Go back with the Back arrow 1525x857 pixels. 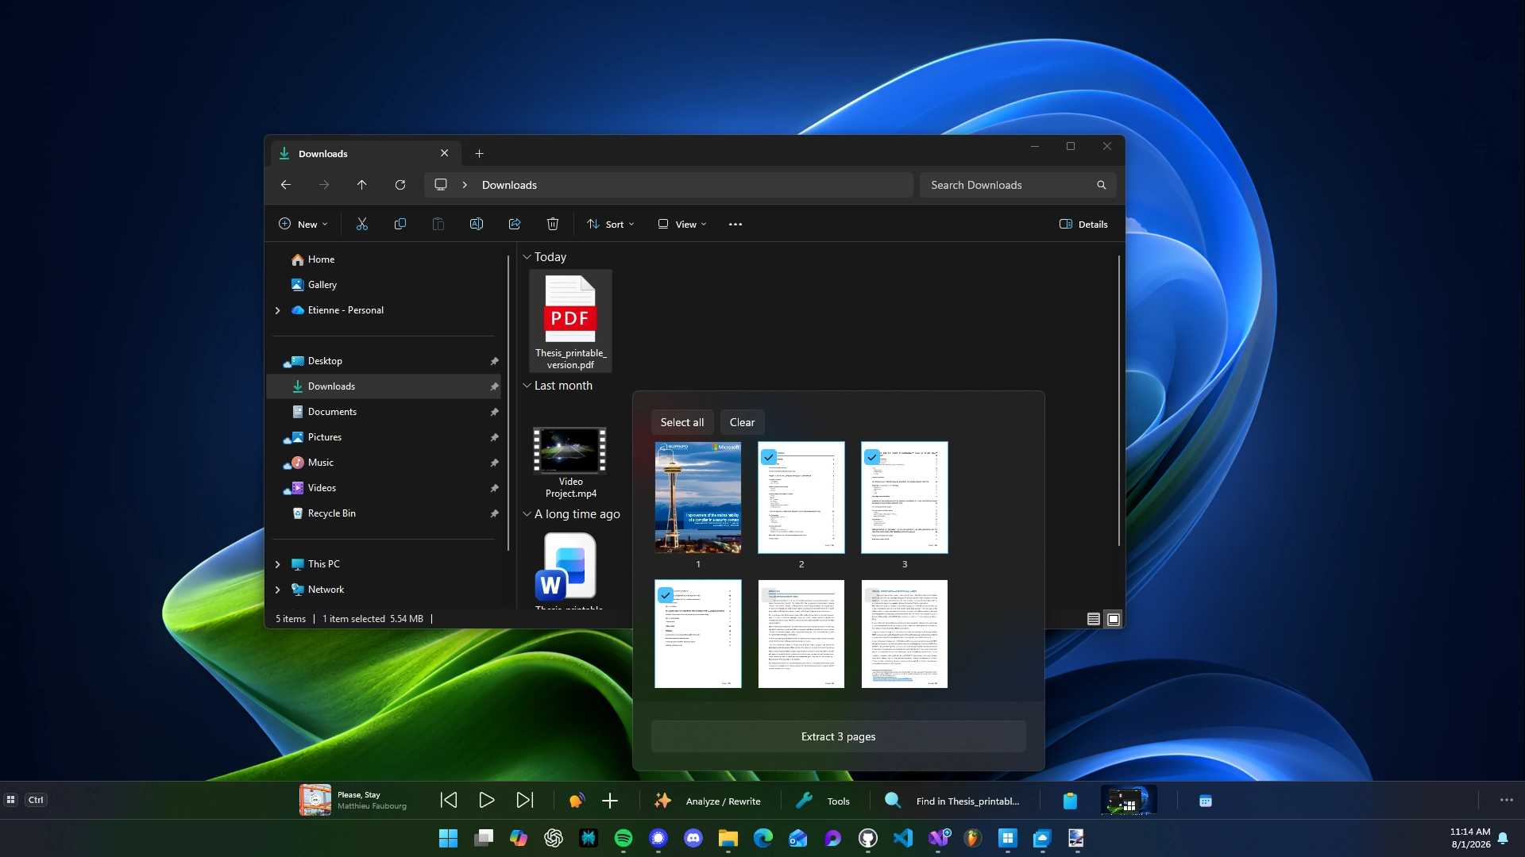[286, 185]
